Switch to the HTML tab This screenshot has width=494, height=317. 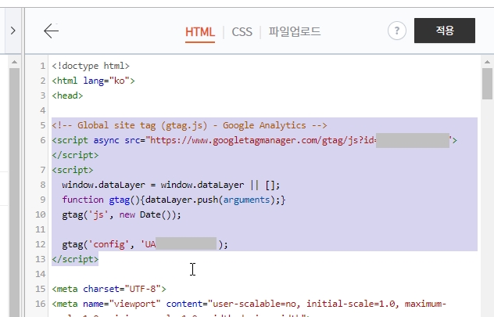pos(200,32)
